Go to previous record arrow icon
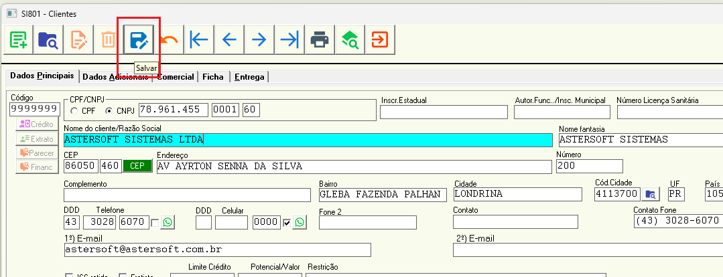The height and width of the screenshot is (277, 723). click(x=229, y=40)
